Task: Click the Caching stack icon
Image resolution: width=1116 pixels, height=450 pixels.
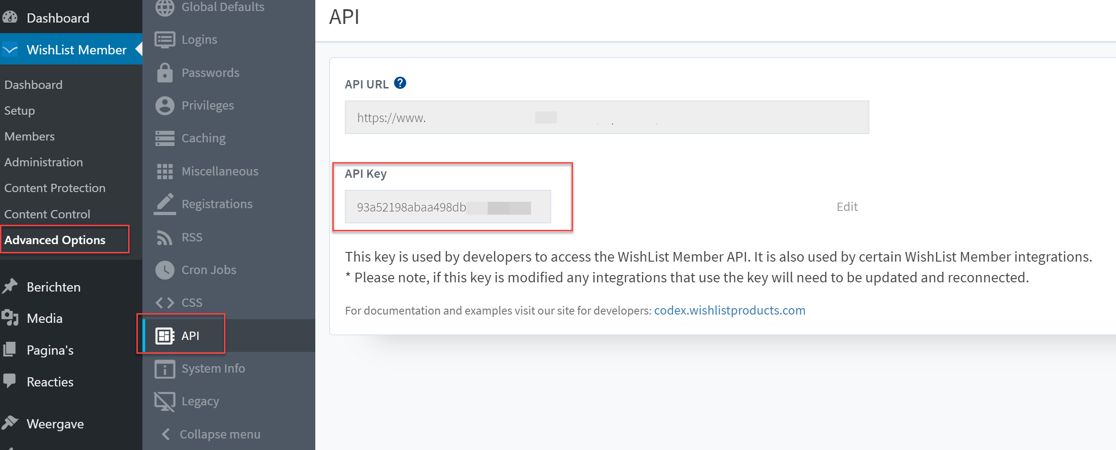Action: click(x=165, y=138)
